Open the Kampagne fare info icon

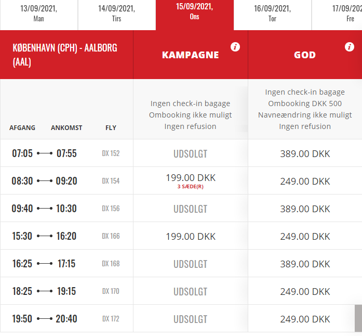point(235,47)
